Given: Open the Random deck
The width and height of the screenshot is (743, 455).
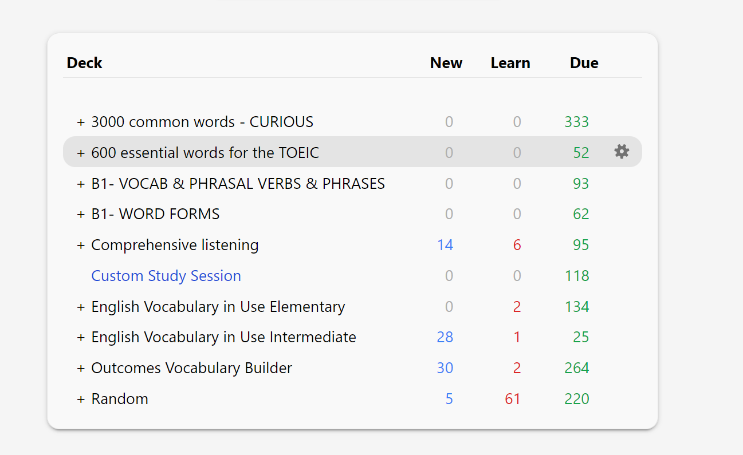Looking at the screenshot, I should (x=120, y=399).
